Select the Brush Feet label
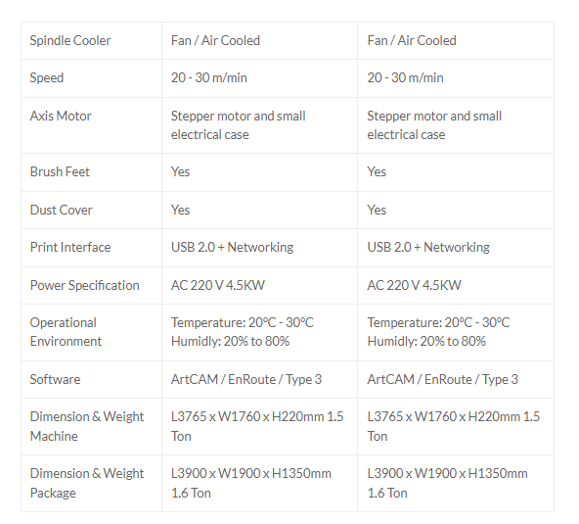 tap(60, 172)
